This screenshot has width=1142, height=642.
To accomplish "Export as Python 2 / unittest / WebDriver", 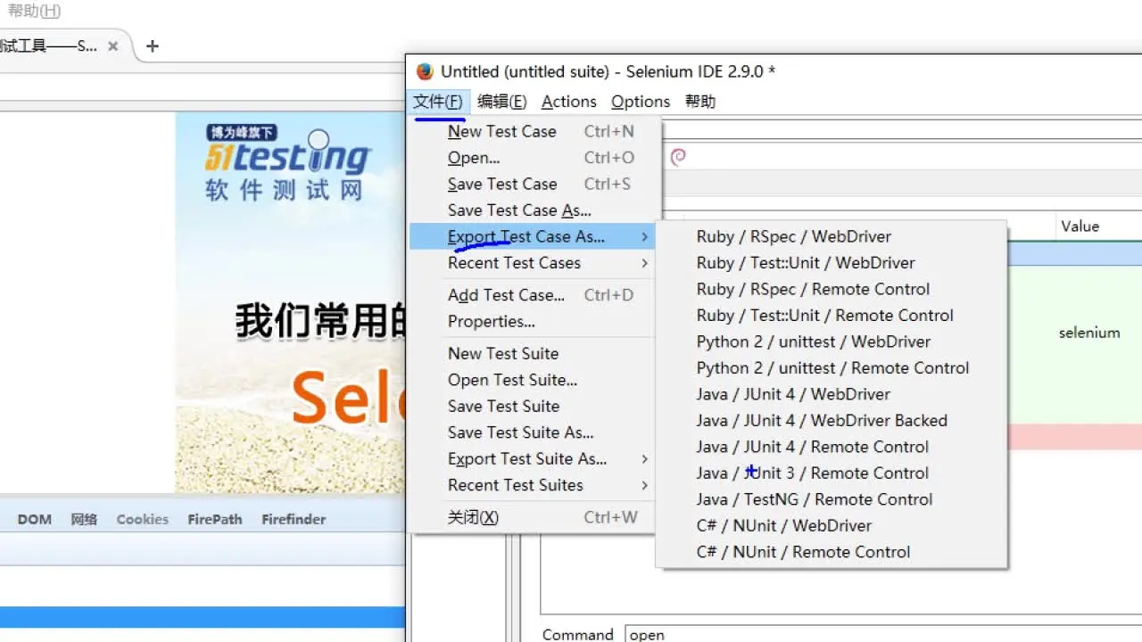I will coord(832,342).
